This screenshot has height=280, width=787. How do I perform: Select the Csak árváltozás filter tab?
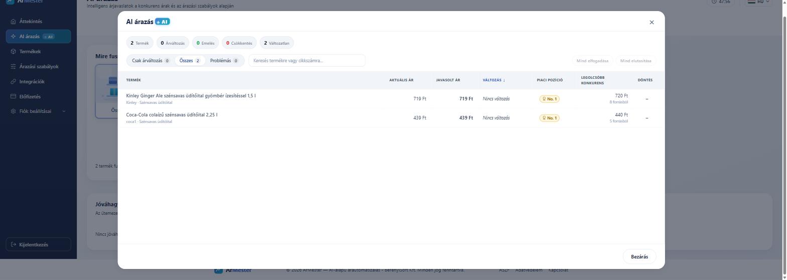151,61
